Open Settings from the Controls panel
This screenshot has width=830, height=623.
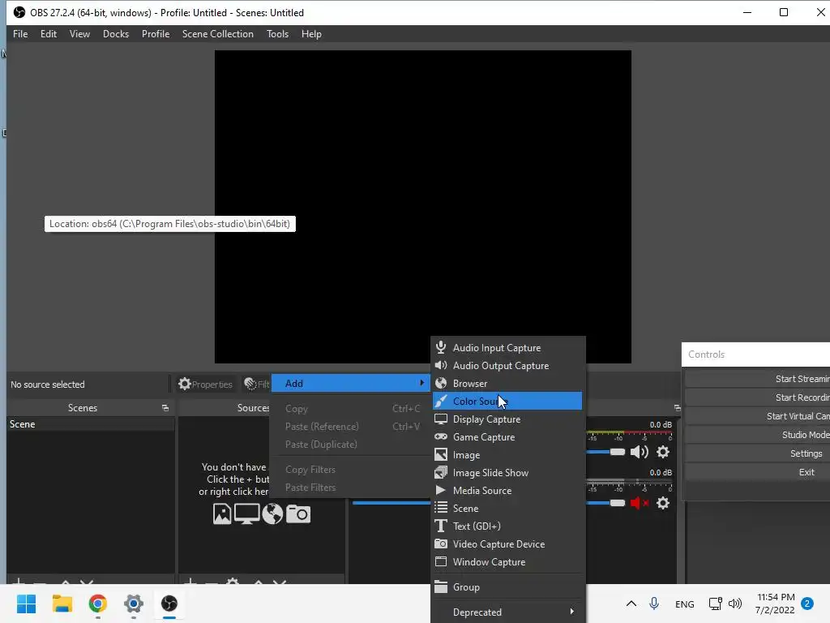(758, 453)
